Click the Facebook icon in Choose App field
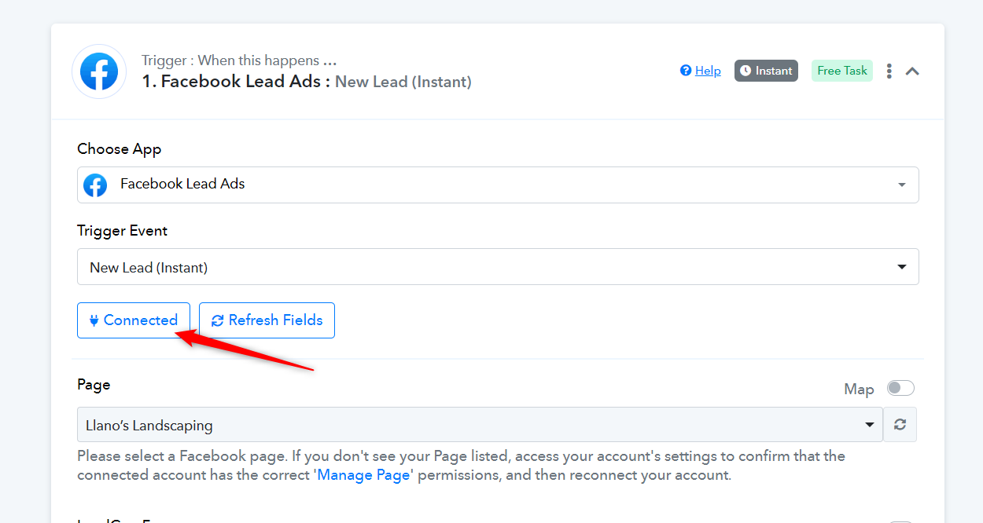Viewport: 983px width, 523px height. click(95, 185)
